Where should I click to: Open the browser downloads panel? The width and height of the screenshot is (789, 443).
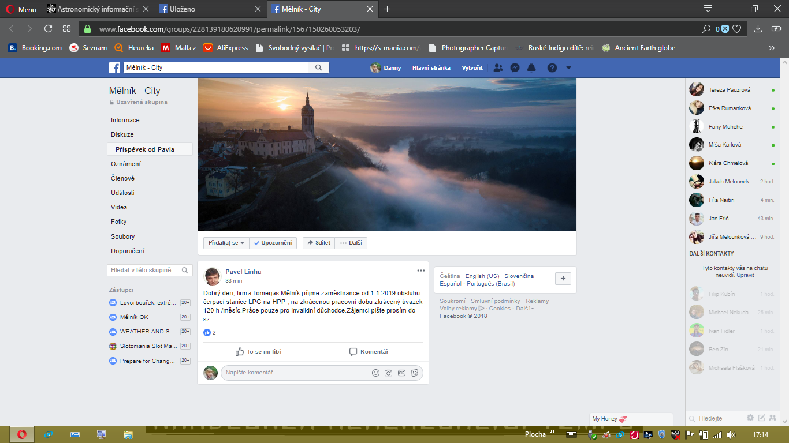click(759, 29)
